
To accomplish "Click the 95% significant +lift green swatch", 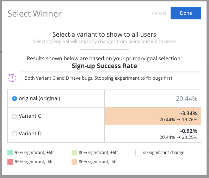I will 10,153.
